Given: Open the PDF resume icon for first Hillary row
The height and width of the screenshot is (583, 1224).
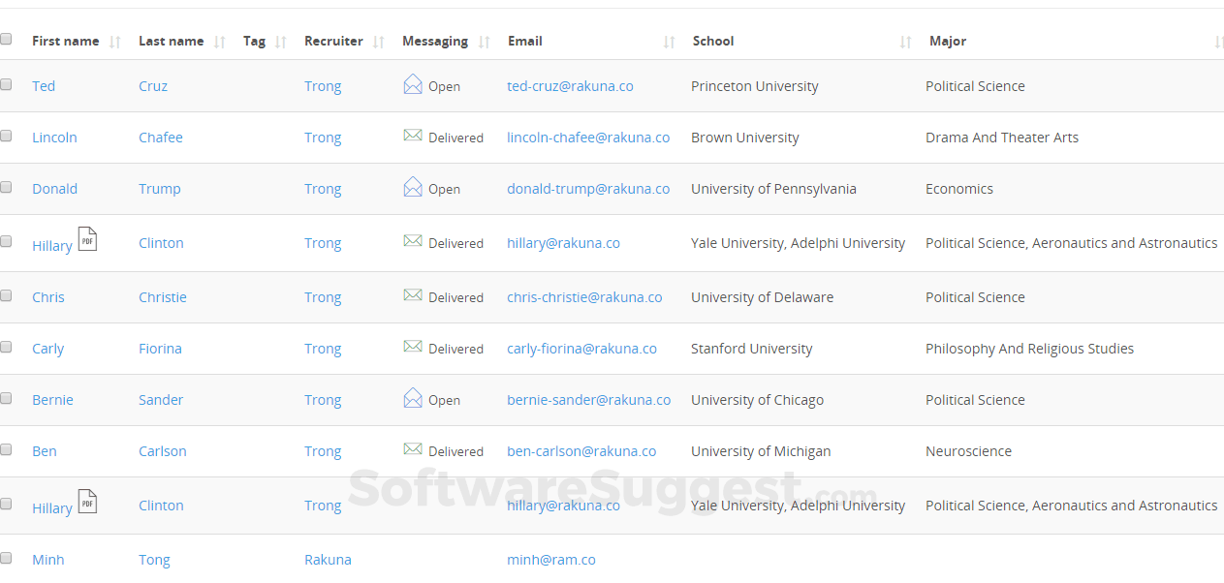Looking at the screenshot, I should coord(88,239).
